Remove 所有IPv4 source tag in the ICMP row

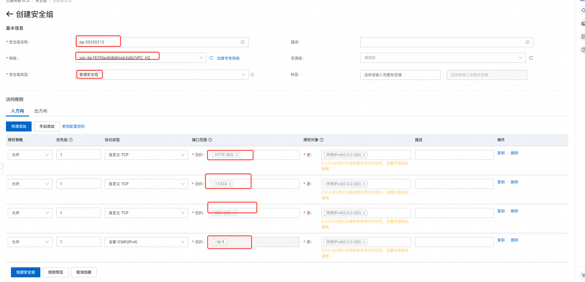point(364,242)
